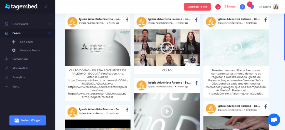Open Manage Feeds in the sidebar

tap(30, 50)
